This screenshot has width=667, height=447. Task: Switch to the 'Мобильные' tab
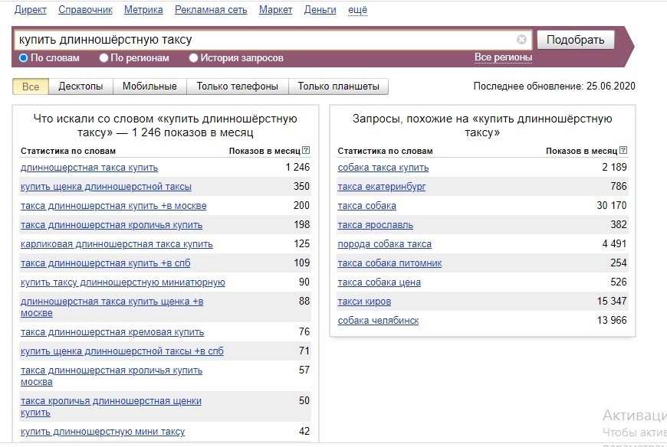click(x=149, y=86)
